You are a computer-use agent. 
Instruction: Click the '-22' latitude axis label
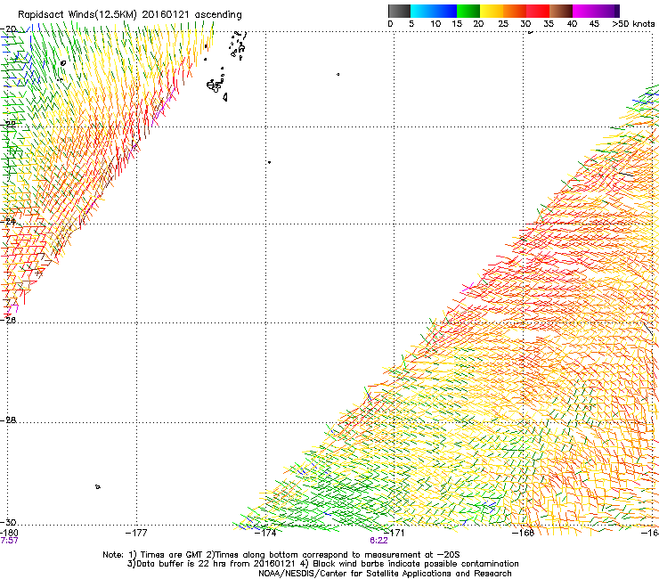tap(9, 124)
